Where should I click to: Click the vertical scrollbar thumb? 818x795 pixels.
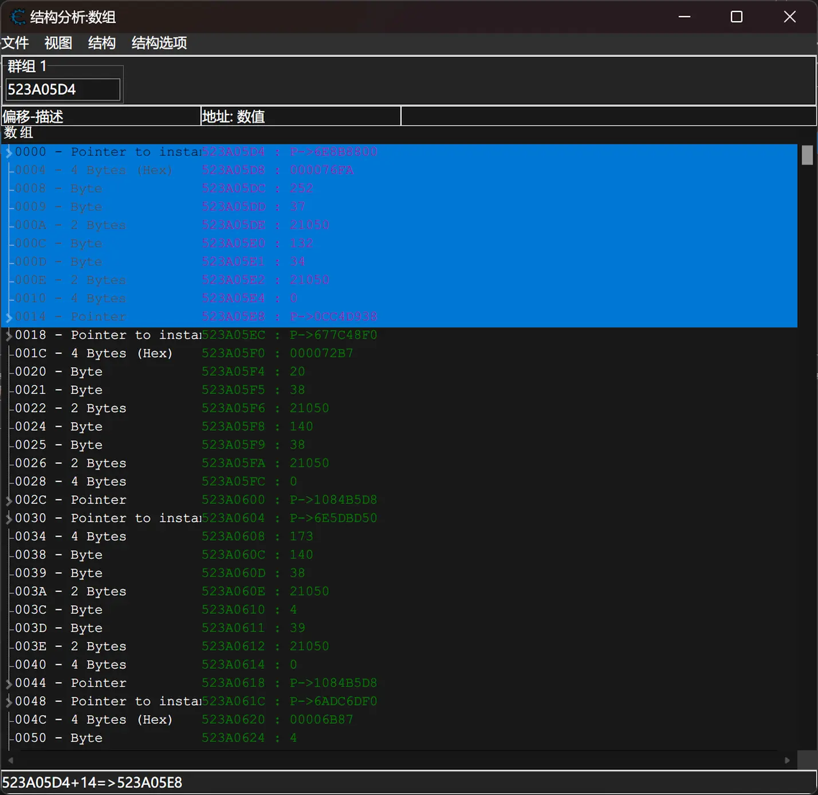pos(807,155)
